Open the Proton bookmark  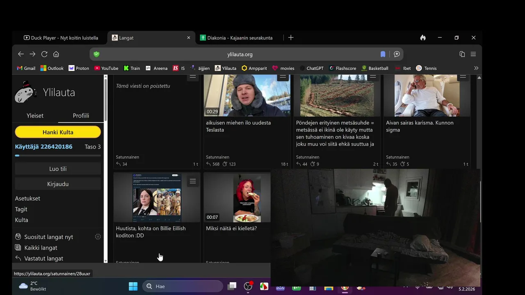79,68
